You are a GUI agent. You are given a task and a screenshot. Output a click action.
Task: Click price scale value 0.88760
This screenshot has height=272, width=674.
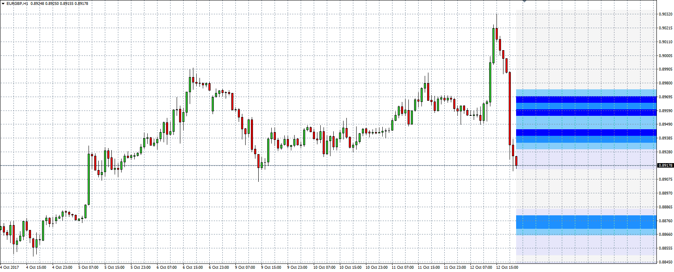(x=666, y=221)
